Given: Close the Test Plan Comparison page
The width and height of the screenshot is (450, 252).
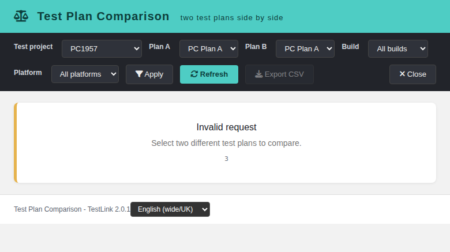Looking at the screenshot, I should 412,74.
